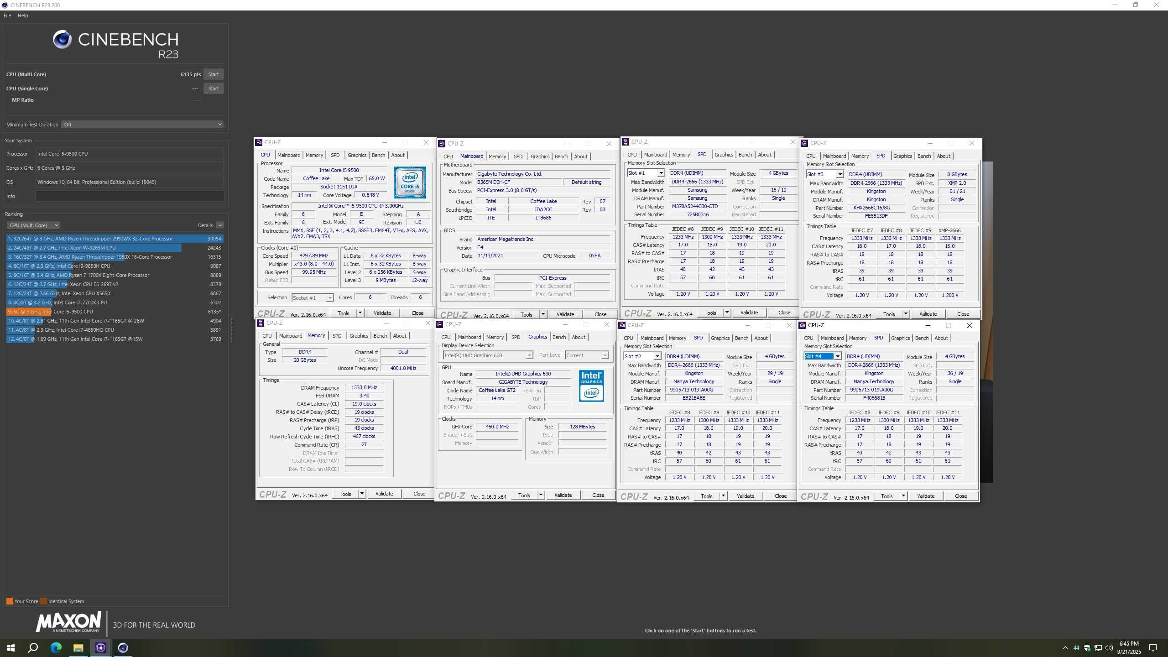This screenshot has height=657, width=1168.
Task: Select the Intel Core i7-7700K ranking row
Action: tap(115, 302)
